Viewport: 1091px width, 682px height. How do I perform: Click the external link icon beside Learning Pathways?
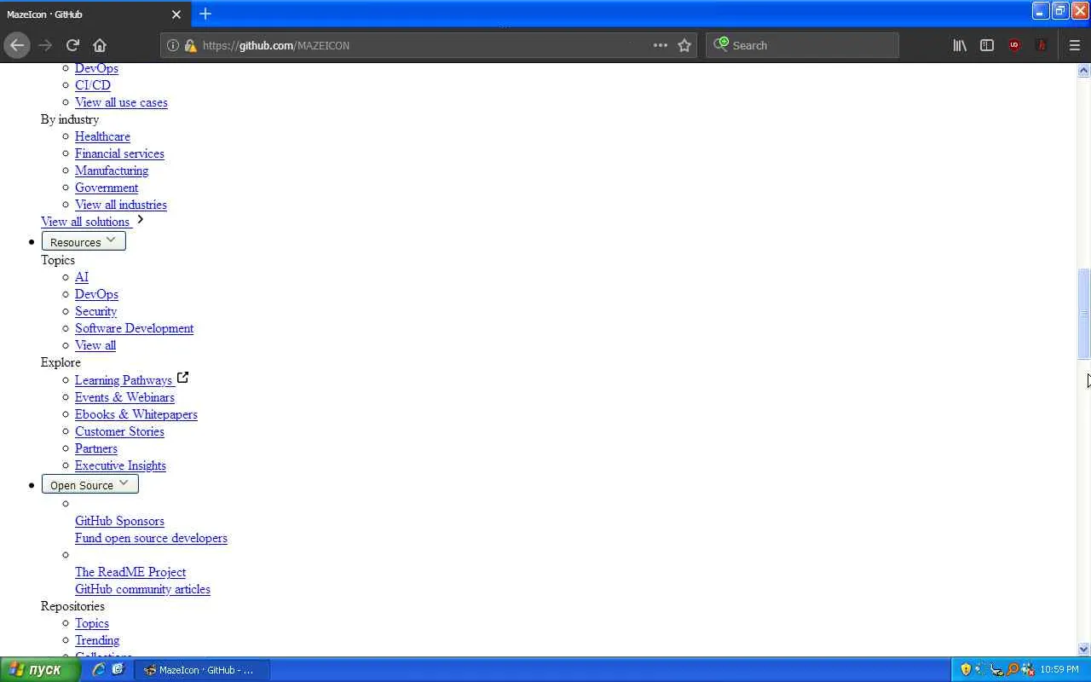point(182,378)
